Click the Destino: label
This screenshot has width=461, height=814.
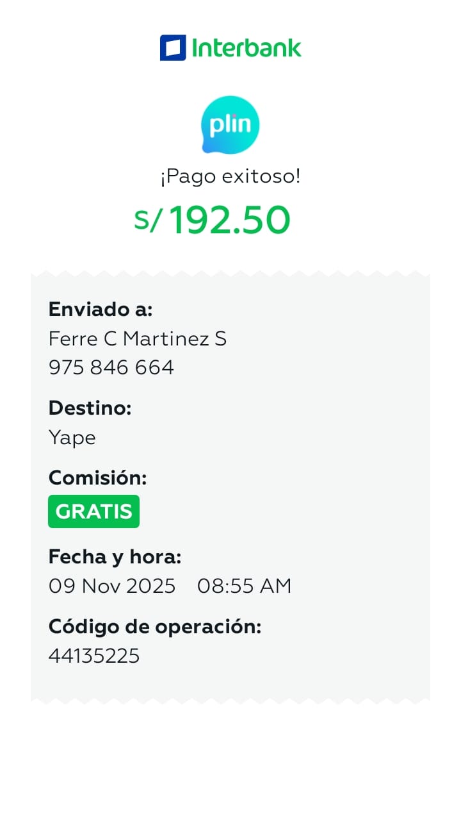(90, 408)
